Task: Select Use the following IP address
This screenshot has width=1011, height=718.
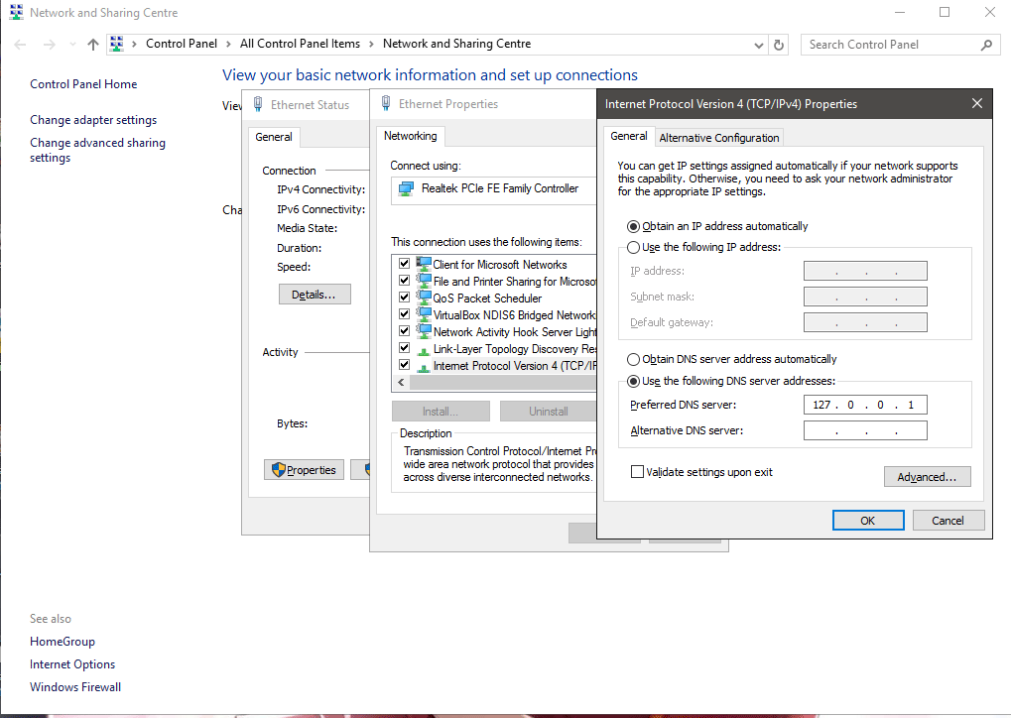Action: pos(634,247)
